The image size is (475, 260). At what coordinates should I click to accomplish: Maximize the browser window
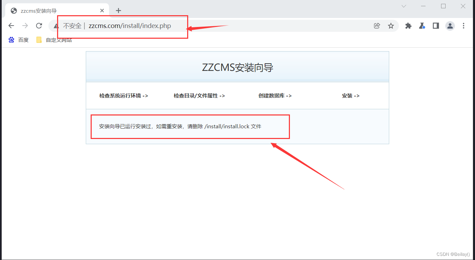(443, 6)
